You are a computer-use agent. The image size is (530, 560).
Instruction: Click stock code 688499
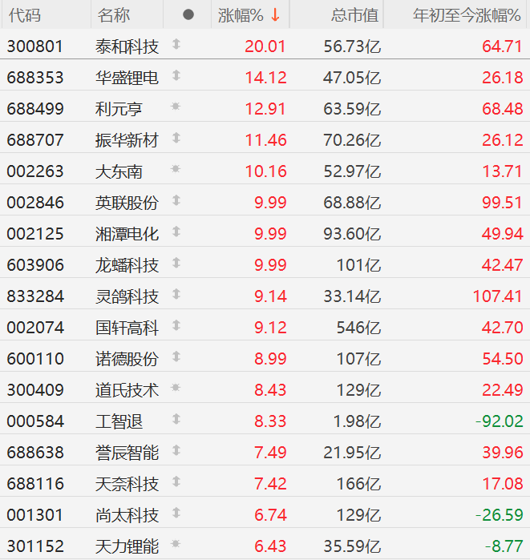[x=35, y=109]
